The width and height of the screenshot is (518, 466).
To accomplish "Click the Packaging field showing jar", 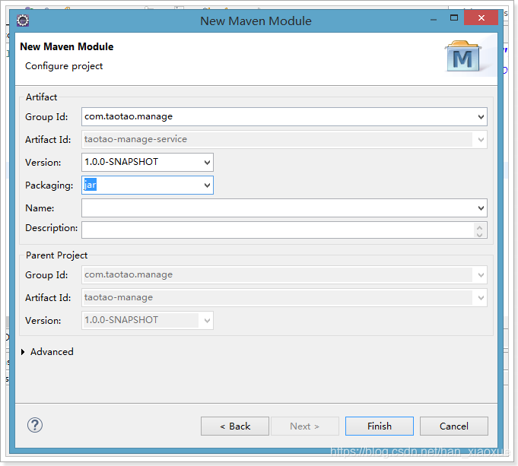I will [148, 185].
